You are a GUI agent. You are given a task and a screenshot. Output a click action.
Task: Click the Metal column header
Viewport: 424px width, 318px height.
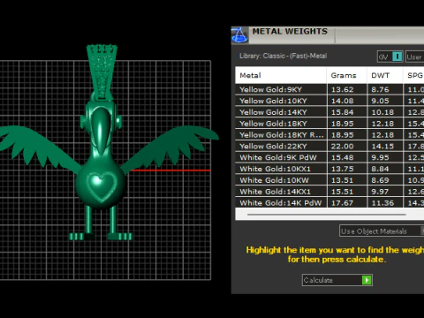[x=281, y=75]
